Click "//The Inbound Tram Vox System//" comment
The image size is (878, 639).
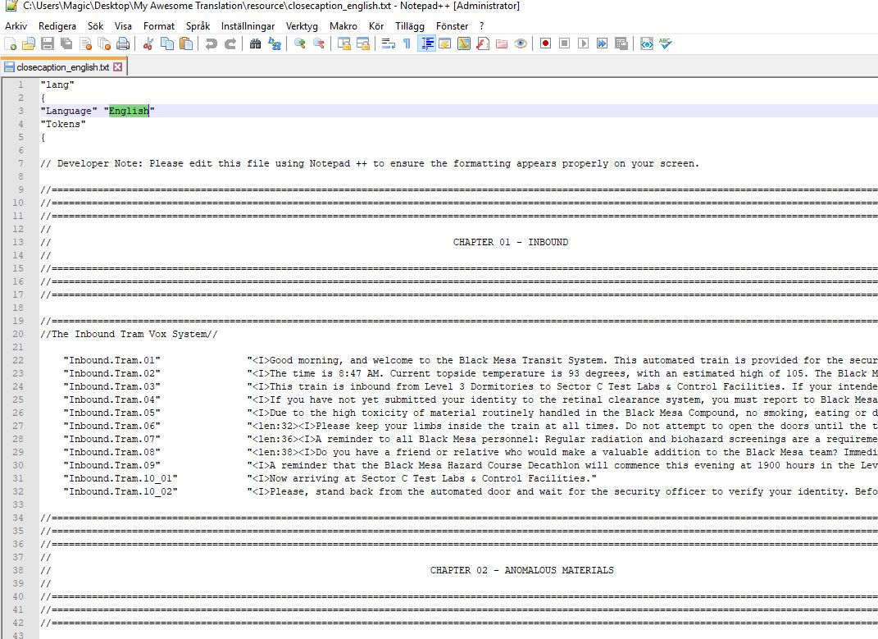click(x=129, y=334)
